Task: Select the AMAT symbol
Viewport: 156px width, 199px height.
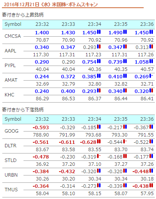Action: [11, 80]
